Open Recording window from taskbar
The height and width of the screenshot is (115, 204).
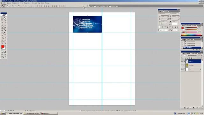pyautogui.click(x=49, y=113)
